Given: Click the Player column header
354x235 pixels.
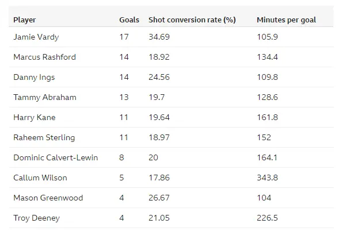Looking at the screenshot, I should point(24,20).
